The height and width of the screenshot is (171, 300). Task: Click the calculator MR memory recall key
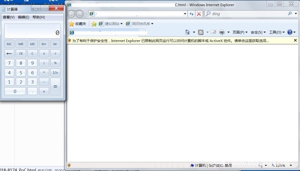[x=21, y=44]
